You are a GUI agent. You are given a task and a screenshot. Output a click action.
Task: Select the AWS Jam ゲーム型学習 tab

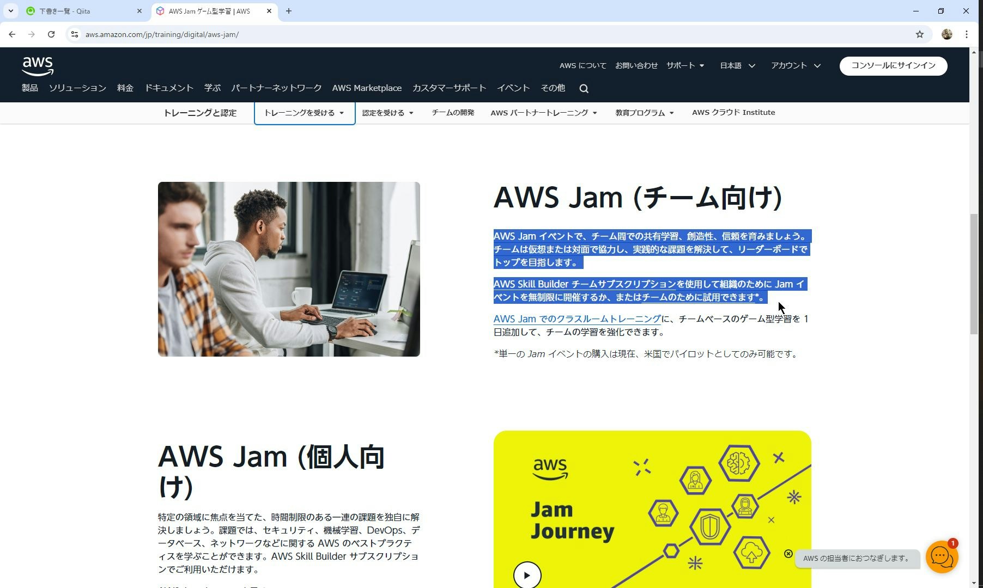[214, 11]
